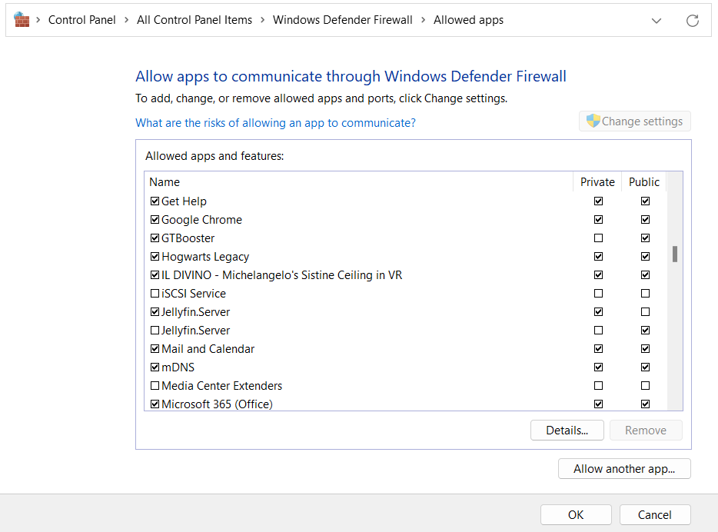718x532 pixels.
Task: Open the address bar history dropdown
Action: click(x=656, y=21)
